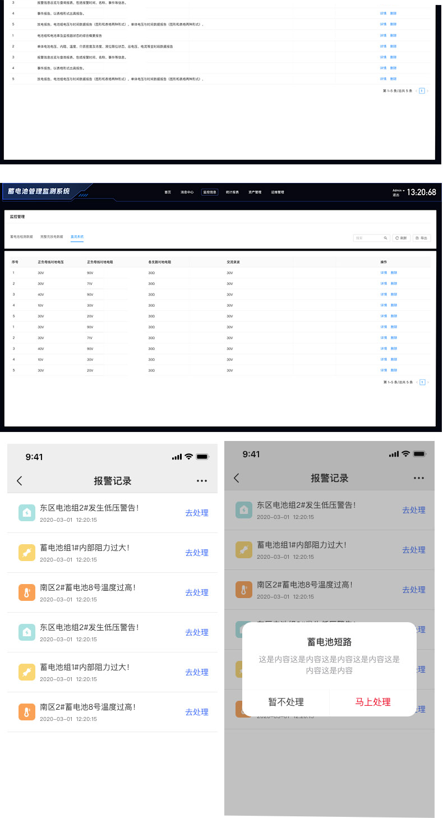This screenshot has height=818, width=443.
Task: Tap the green low-voltage alert icon in first row
Action: click(x=26, y=513)
